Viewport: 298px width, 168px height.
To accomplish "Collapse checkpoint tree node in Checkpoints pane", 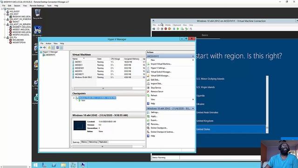I will [74, 98].
